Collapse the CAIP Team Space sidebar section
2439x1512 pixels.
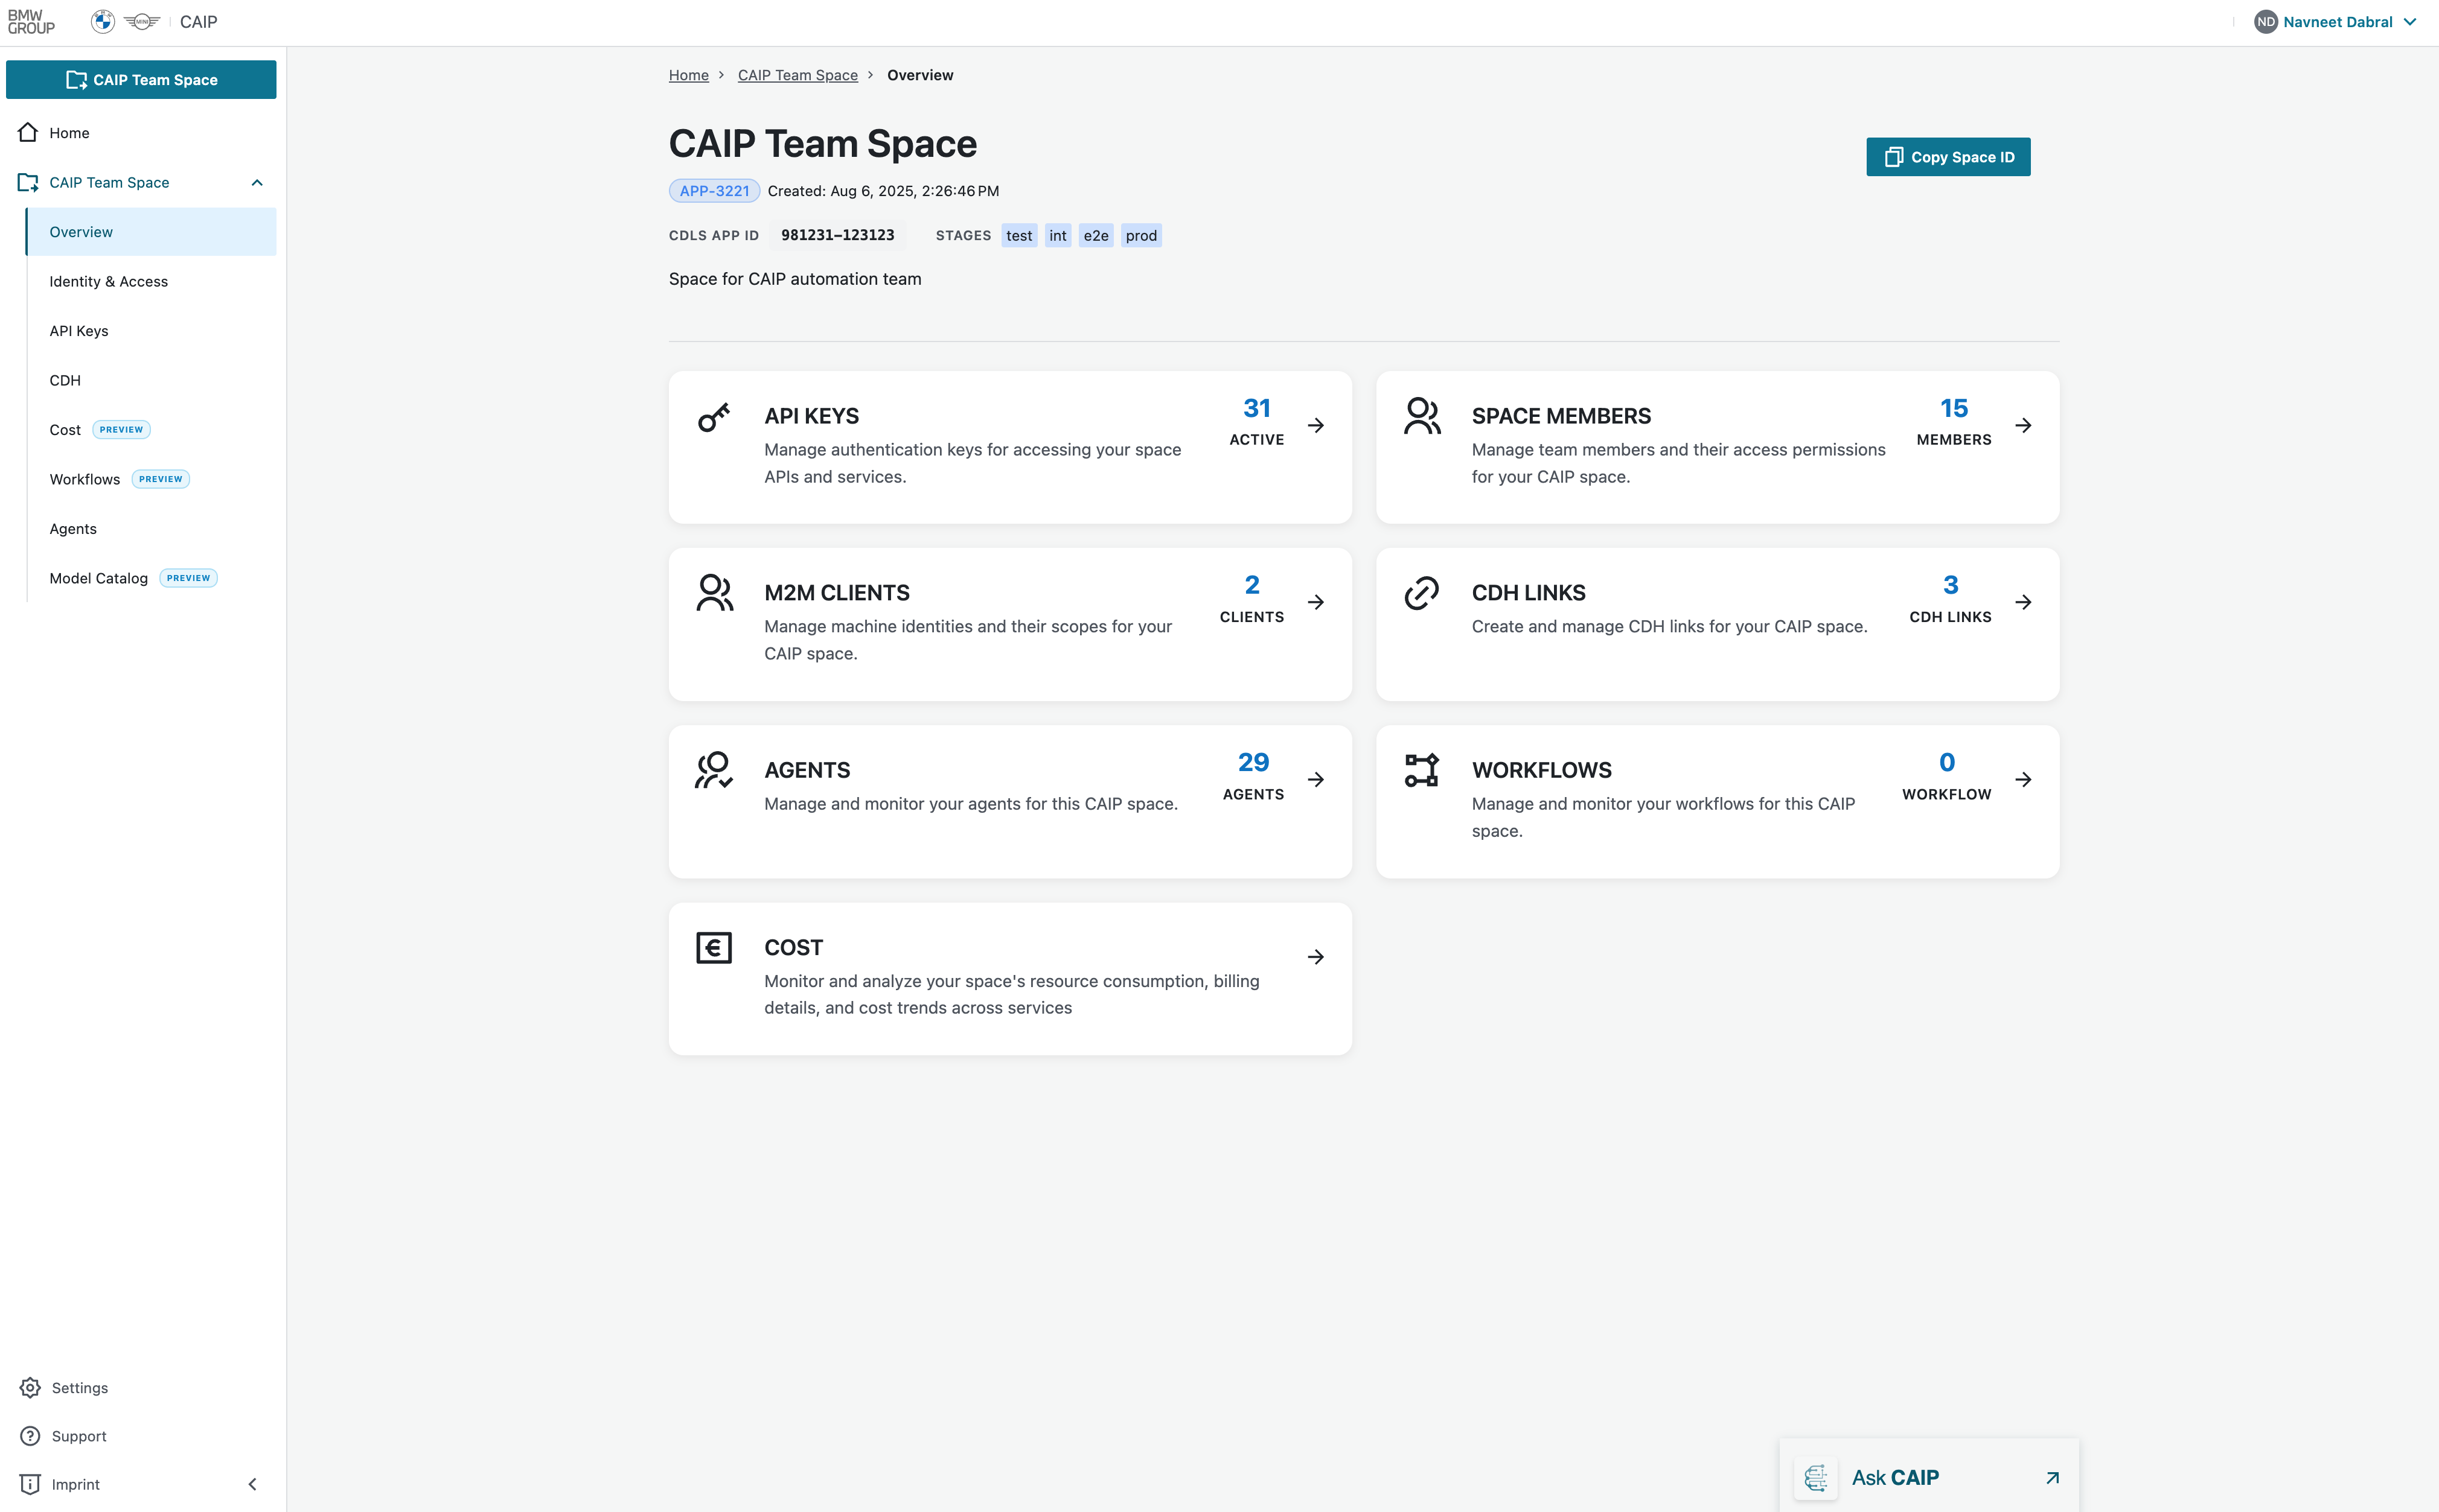257,182
